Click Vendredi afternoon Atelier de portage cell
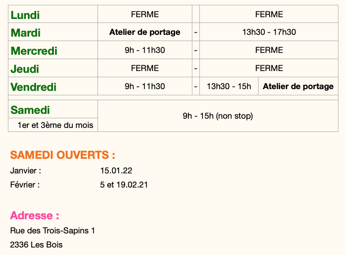Image resolution: width=345 pixels, height=255 pixels. pos(298,86)
